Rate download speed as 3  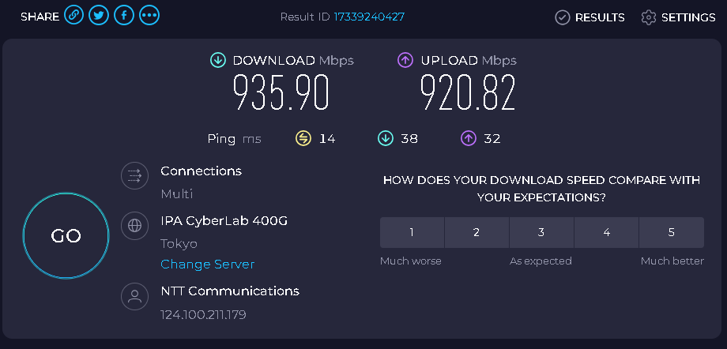tap(541, 233)
